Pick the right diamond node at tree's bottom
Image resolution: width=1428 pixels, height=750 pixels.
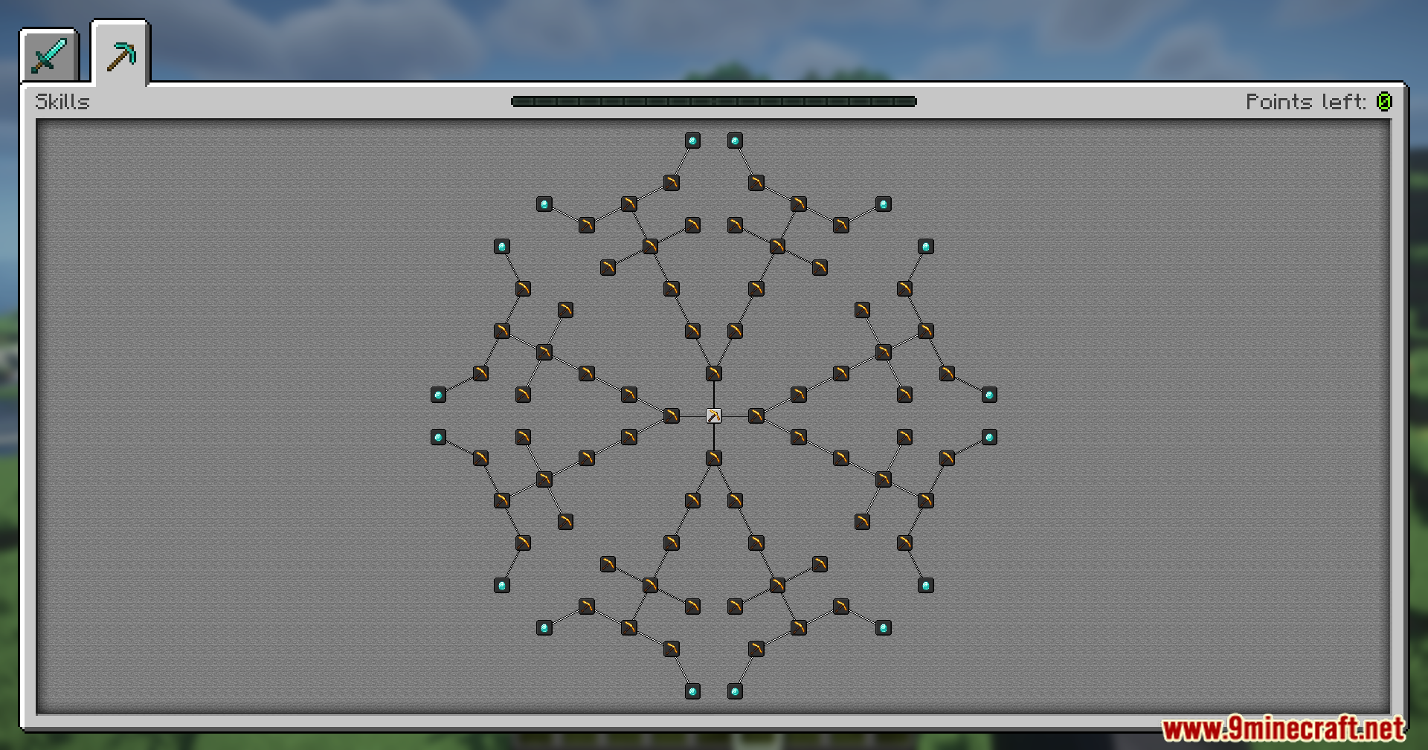point(735,691)
